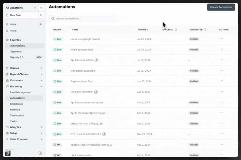Click the Setup briefcase icon
The height and width of the screenshot is (160, 241).
coord(7,133)
